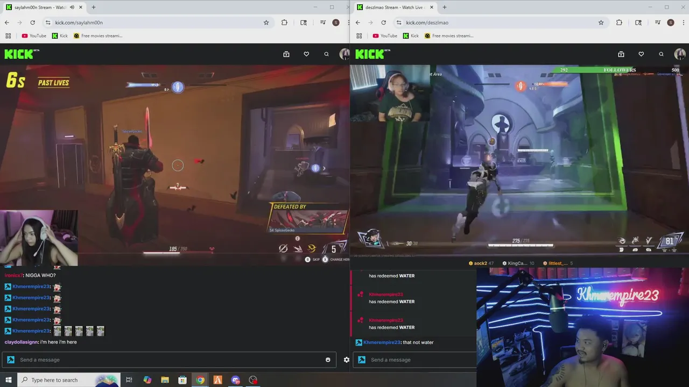Open Free movies streaming bookmark in left browser
Image resolution: width=689 pixels, height=387 pixels.
click(x=98, y=36)
